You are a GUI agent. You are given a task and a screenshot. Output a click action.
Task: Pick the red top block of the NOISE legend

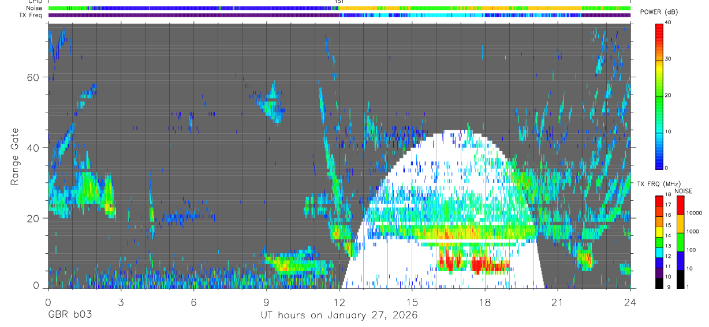pyautogui.click(x=680, y=205)
